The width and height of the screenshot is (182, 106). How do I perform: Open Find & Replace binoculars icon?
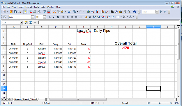click(x=112, y=12)
